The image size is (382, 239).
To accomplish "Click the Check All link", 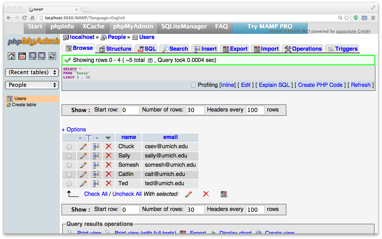I will tap(96, 194).
